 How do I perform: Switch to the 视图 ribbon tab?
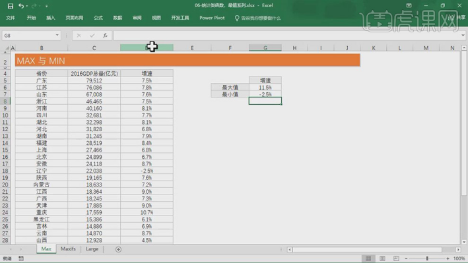pos(156,18)
